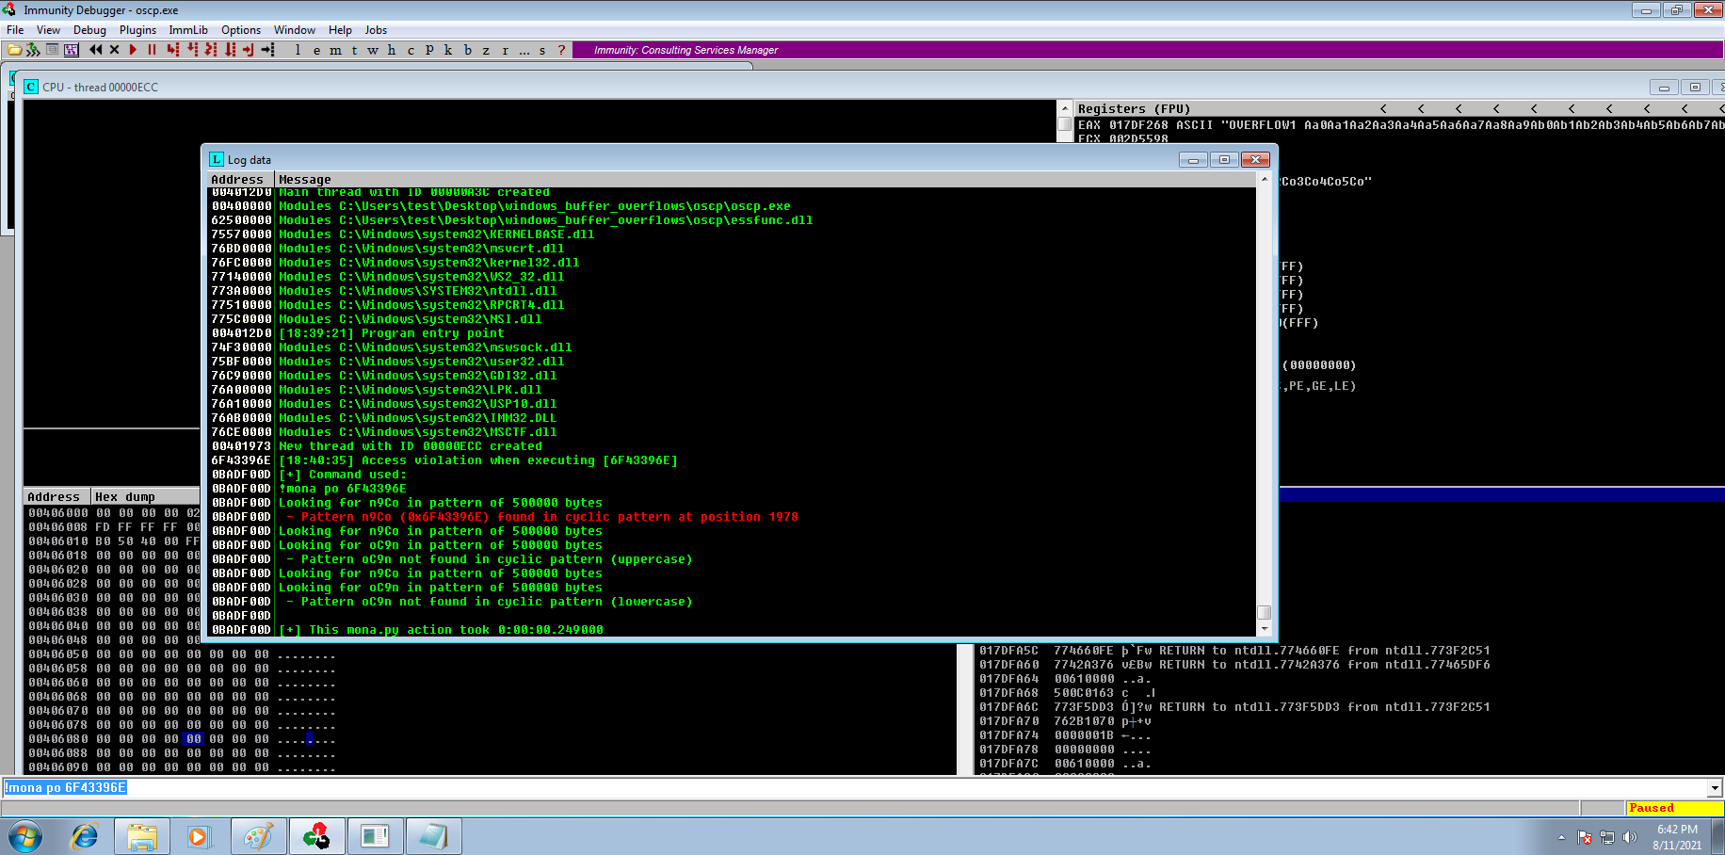Open the View menu
1725x855 pixels.
pos(48,30)
